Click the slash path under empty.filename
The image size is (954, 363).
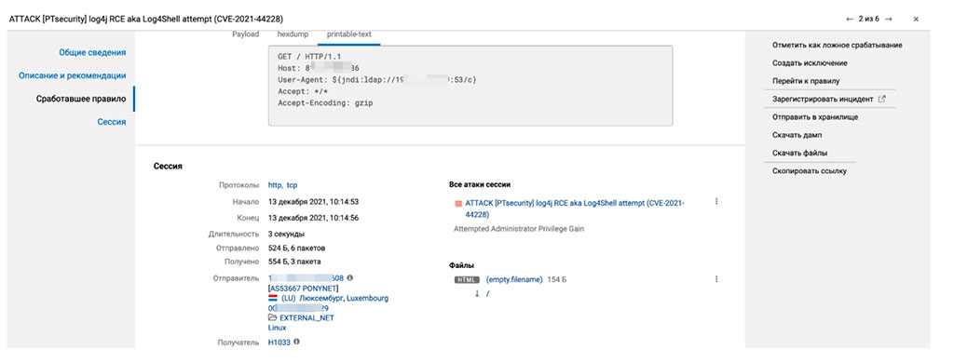tap(488, 294)
